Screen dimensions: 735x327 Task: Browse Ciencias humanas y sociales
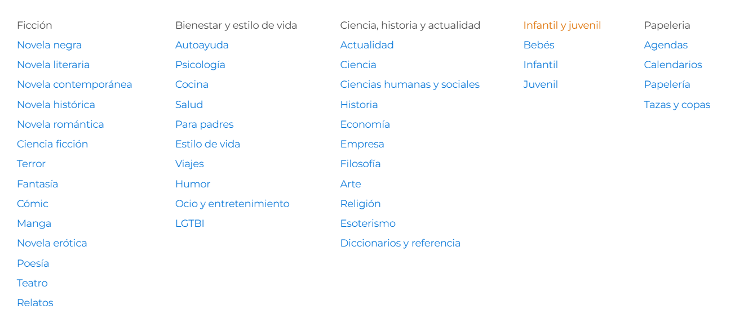click(410, 84)
